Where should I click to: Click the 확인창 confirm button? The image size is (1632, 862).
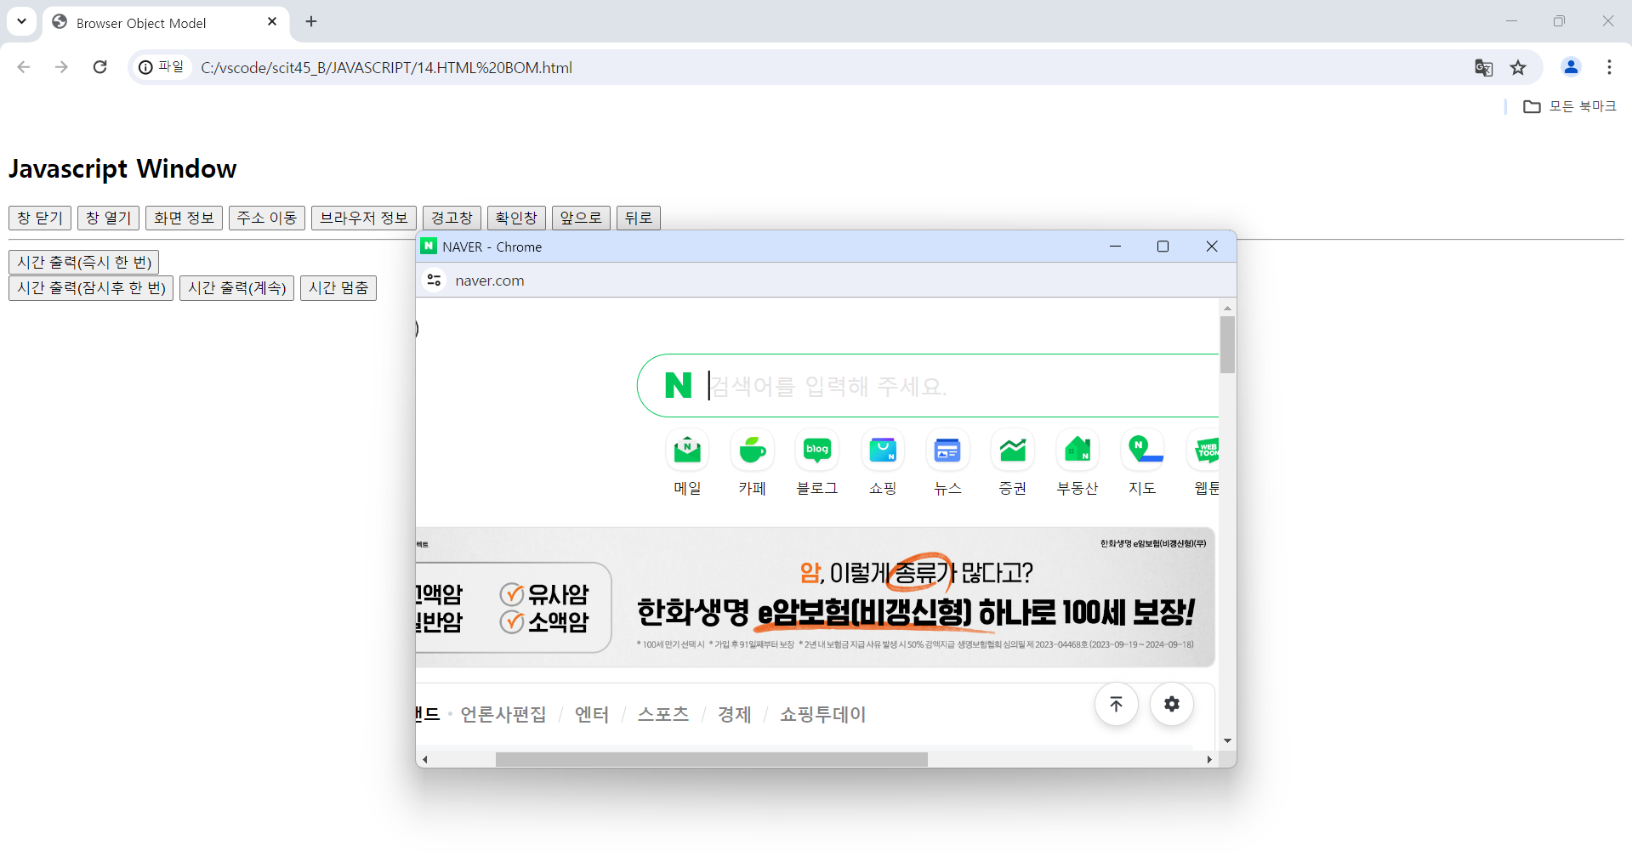[516, 218]
